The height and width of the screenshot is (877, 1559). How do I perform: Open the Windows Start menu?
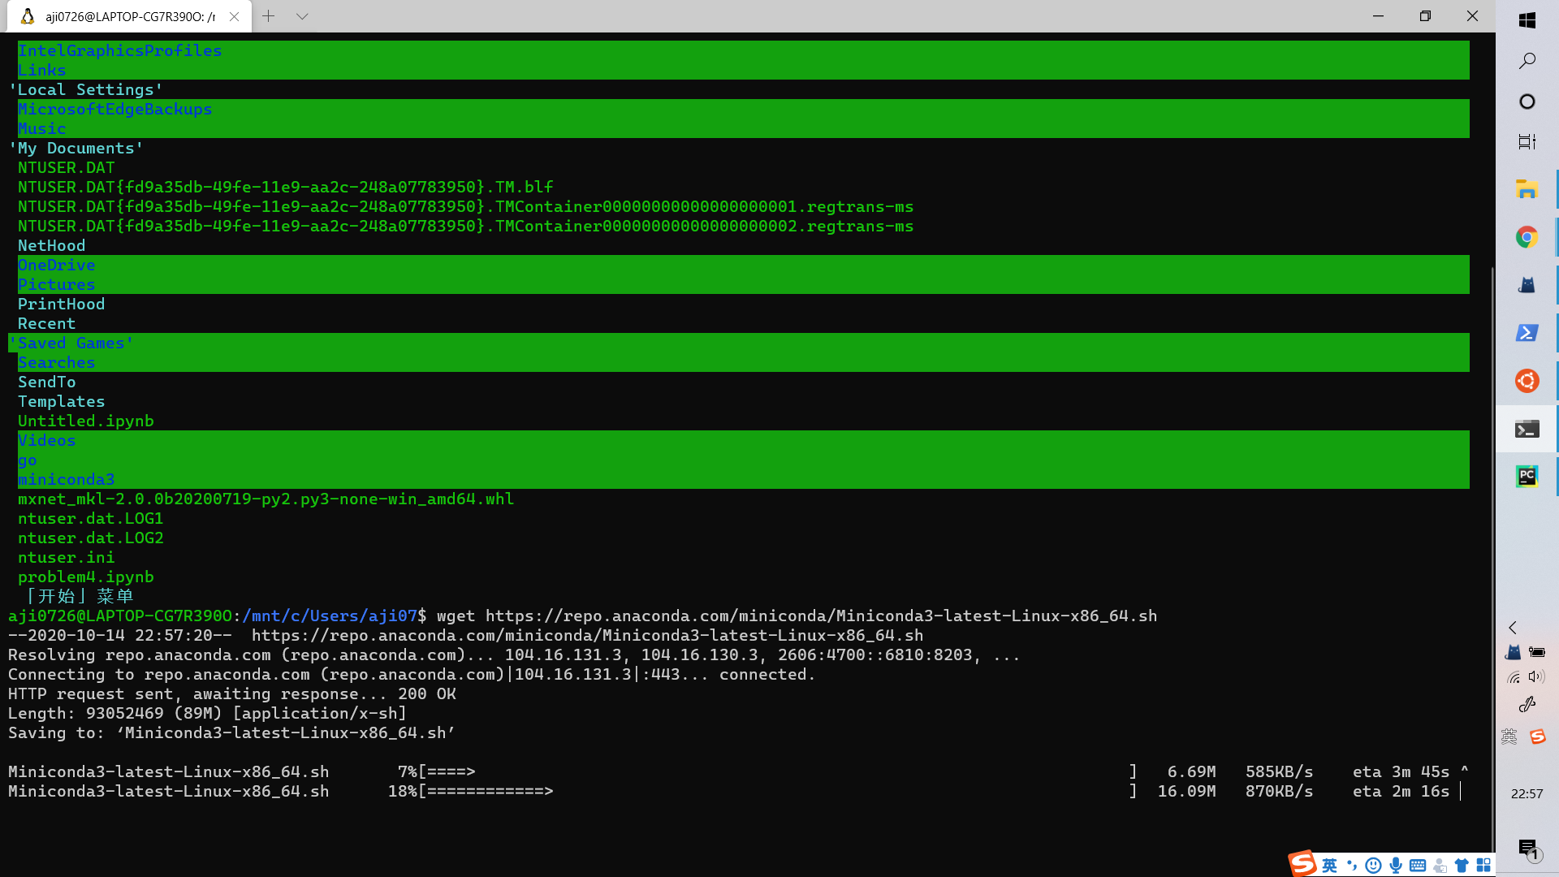coord(1527,20)
